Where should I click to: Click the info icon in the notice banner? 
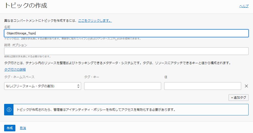point(9,110)
